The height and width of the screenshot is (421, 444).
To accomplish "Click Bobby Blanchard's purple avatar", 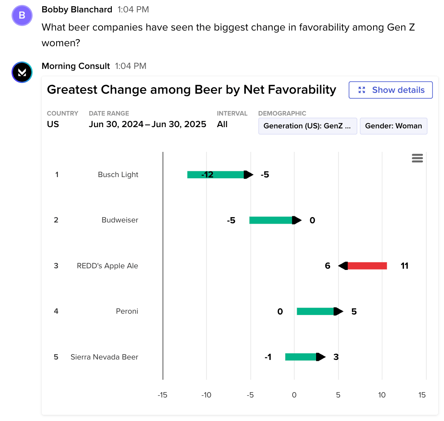I will (22, 16).
